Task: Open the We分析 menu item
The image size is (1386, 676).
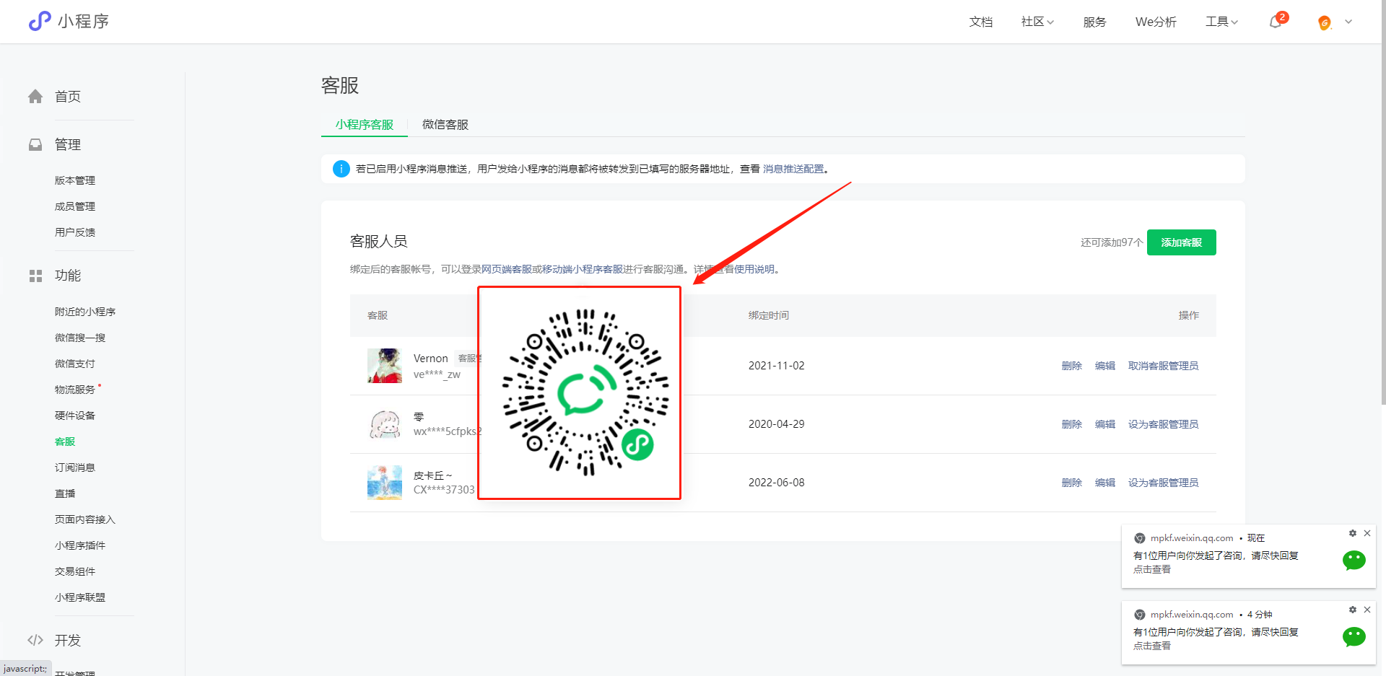Action: [x=1156, y=22]
